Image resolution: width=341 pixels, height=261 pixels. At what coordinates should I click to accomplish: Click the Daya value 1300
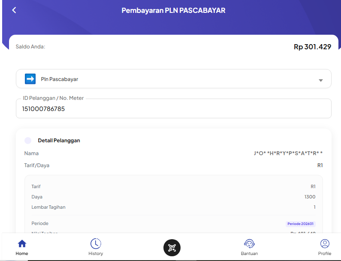310,197
